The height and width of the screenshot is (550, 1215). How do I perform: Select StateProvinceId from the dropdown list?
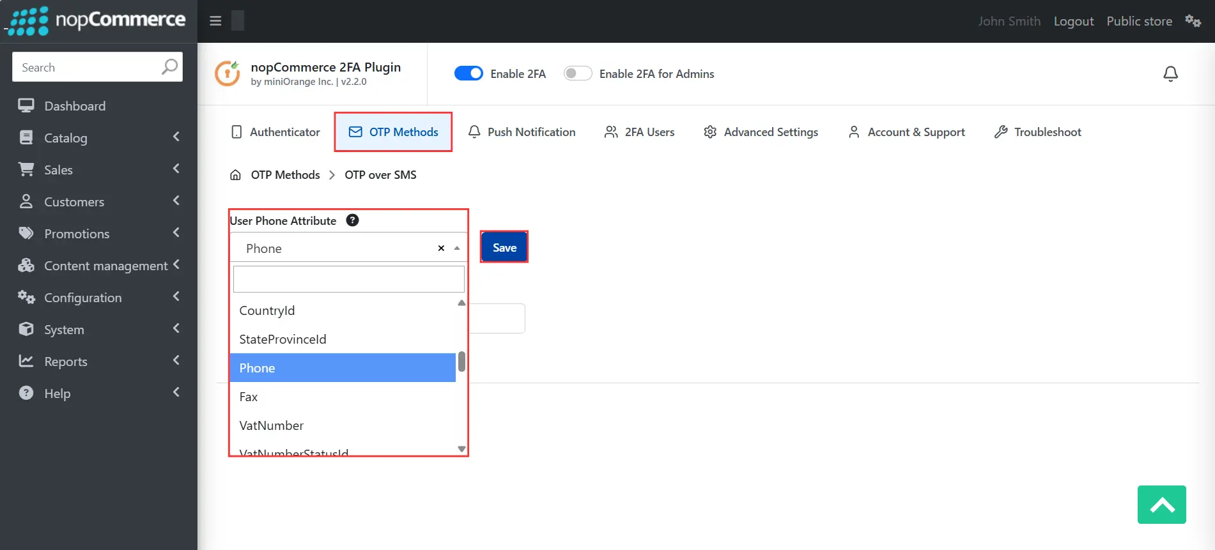(343, 339)
